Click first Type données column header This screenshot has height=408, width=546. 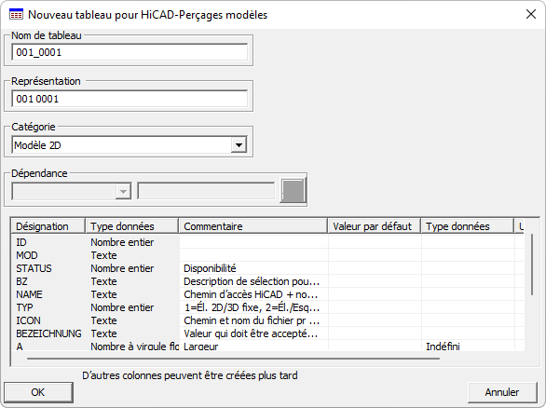pyautogui.click(x=132, y=226)
